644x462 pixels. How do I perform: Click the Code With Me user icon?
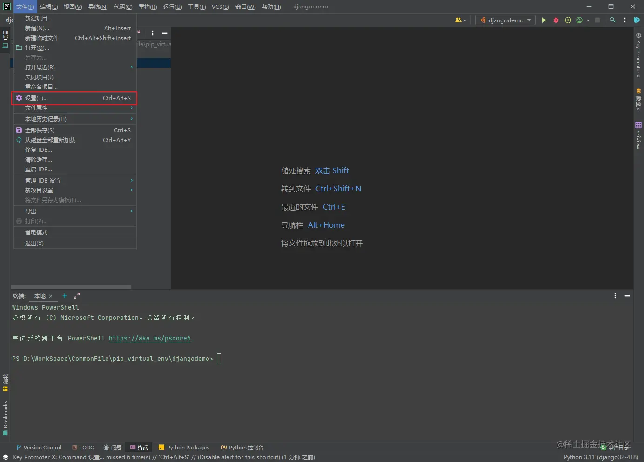[x=458, y=20]
